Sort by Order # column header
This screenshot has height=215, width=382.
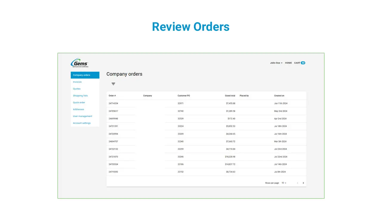click(112, 96)
